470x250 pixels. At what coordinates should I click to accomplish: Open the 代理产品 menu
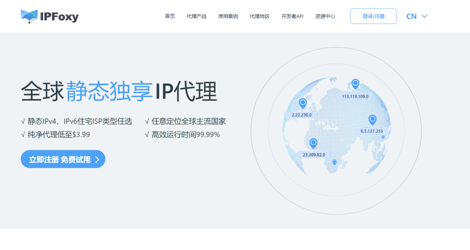(x=197, y=16)
